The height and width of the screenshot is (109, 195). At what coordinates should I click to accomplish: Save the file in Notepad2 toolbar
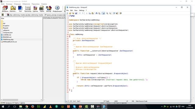pos(76,13)
